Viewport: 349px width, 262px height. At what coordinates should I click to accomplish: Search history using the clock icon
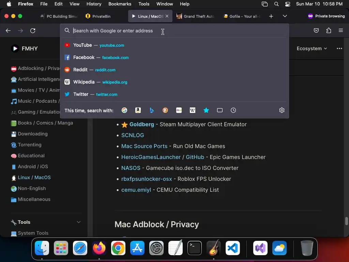coord(233,110)
